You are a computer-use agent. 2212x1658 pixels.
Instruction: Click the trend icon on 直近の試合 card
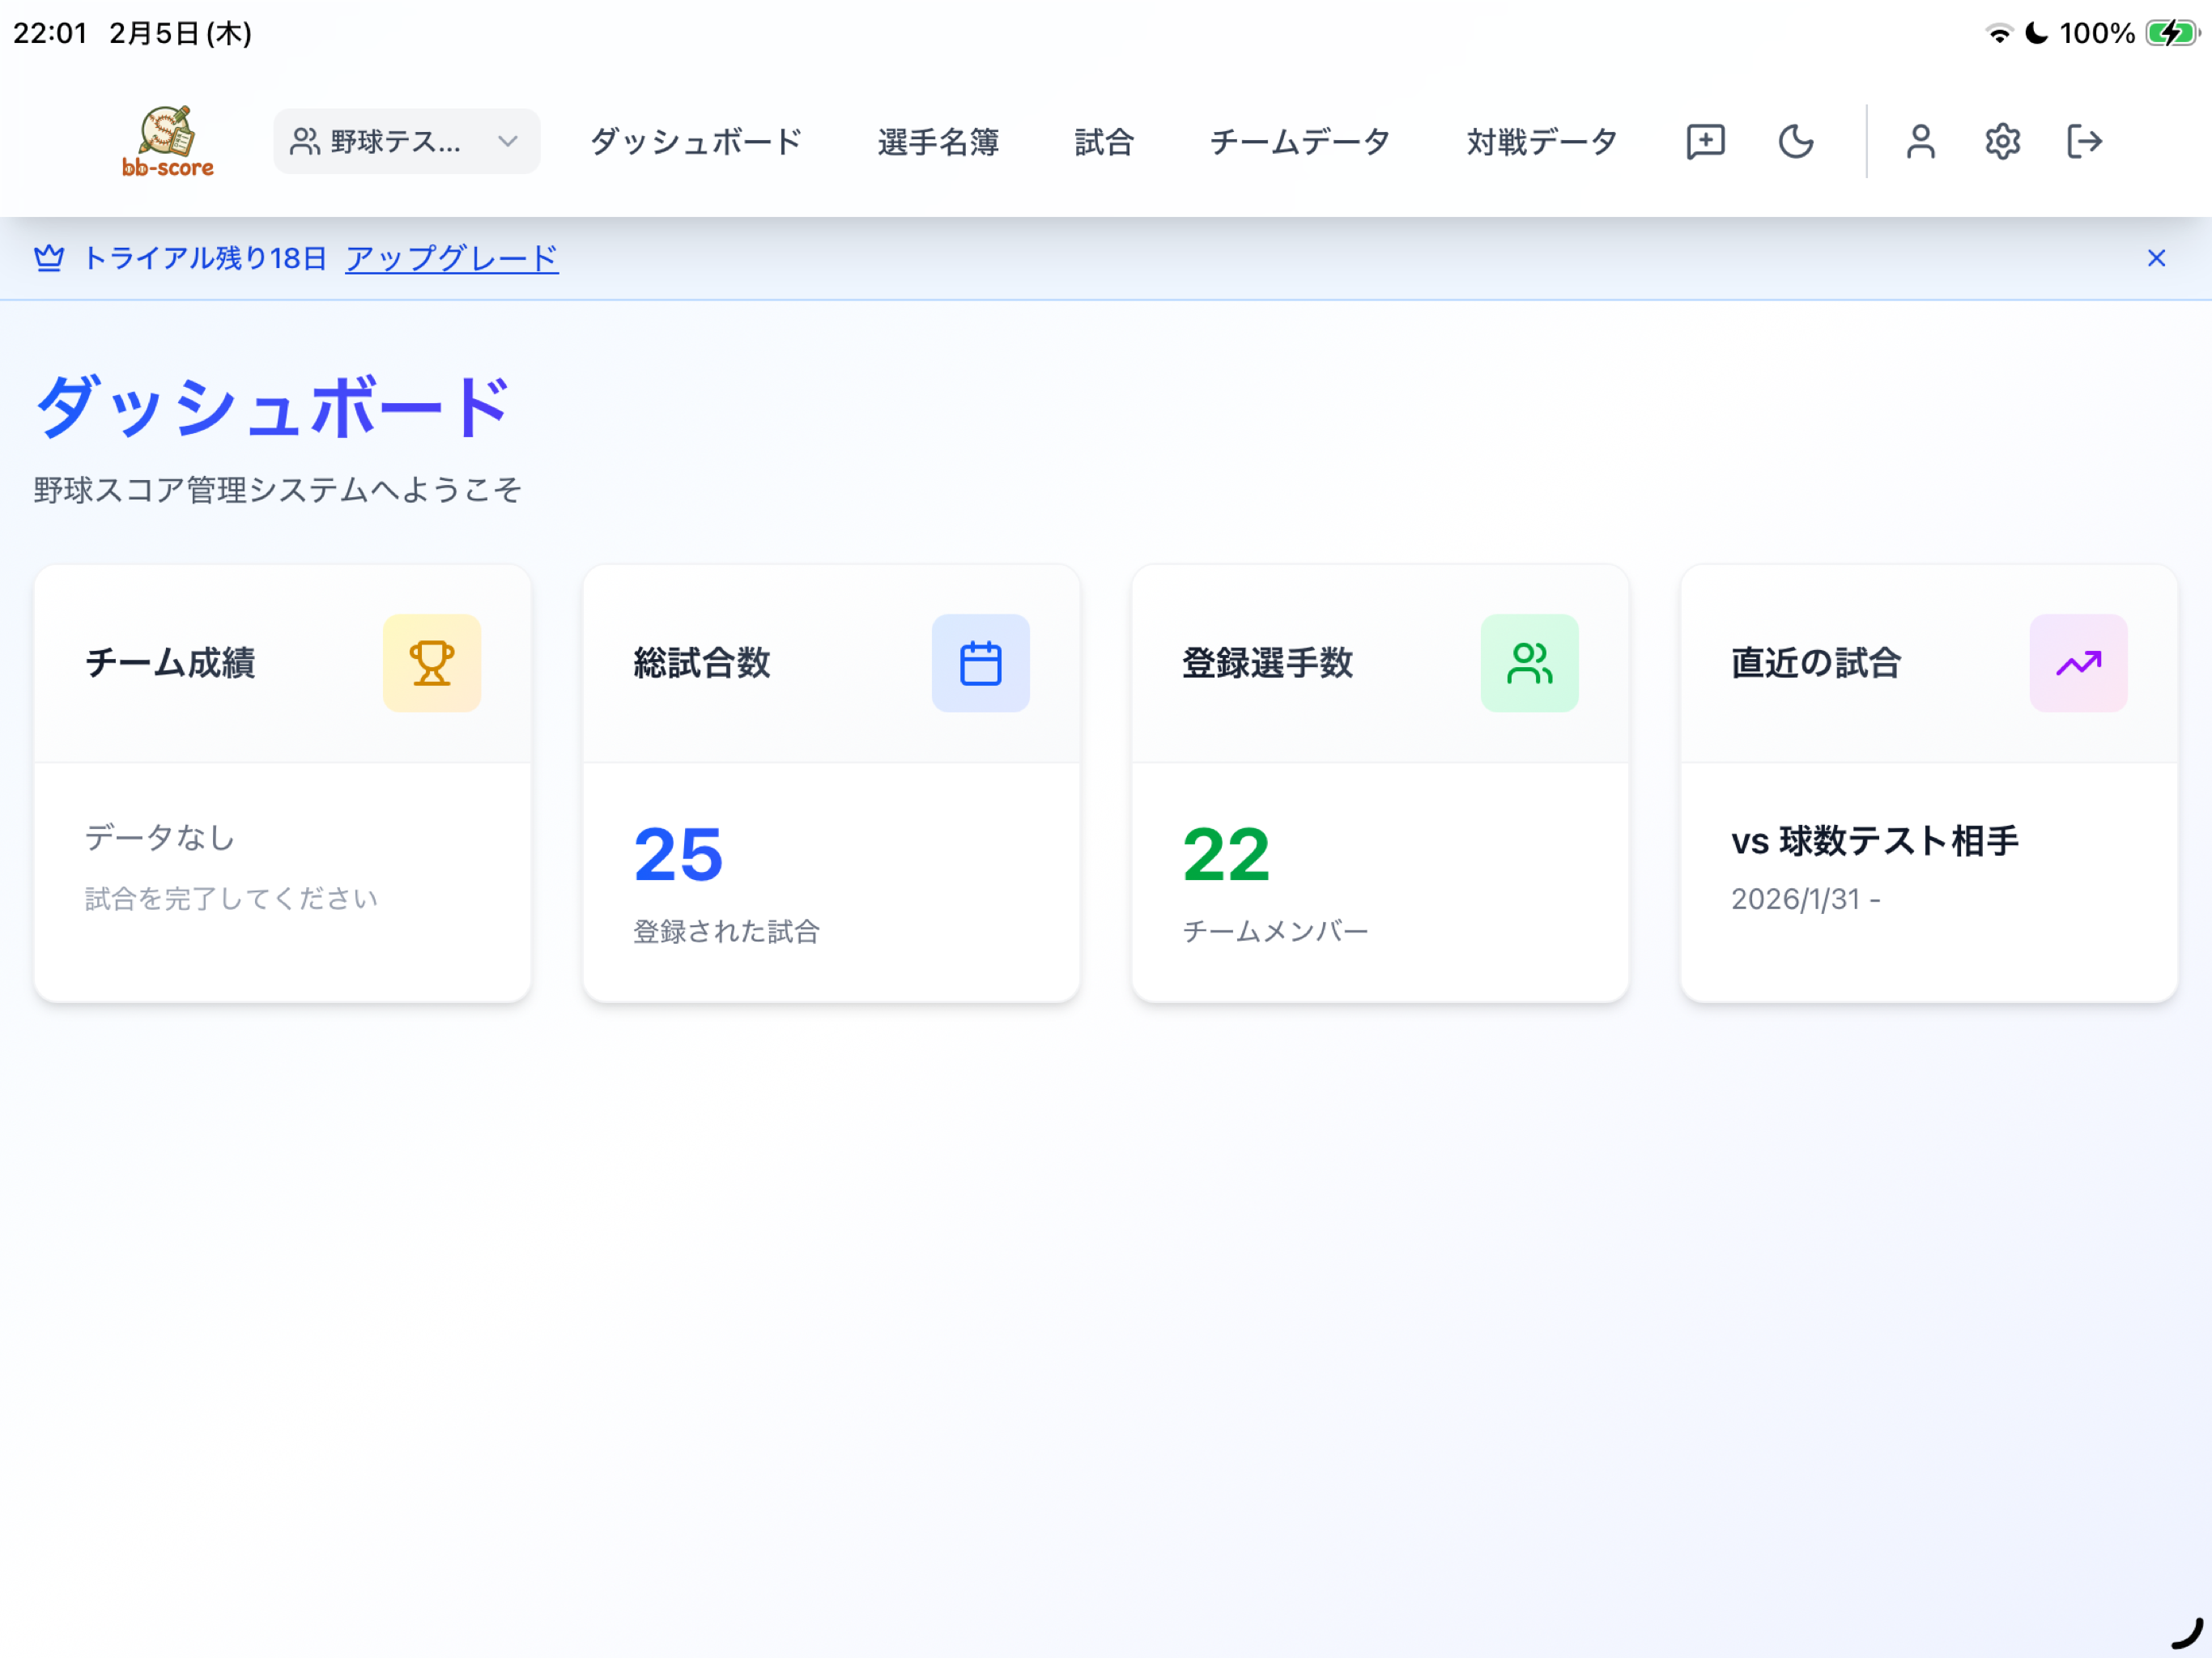2078,663
